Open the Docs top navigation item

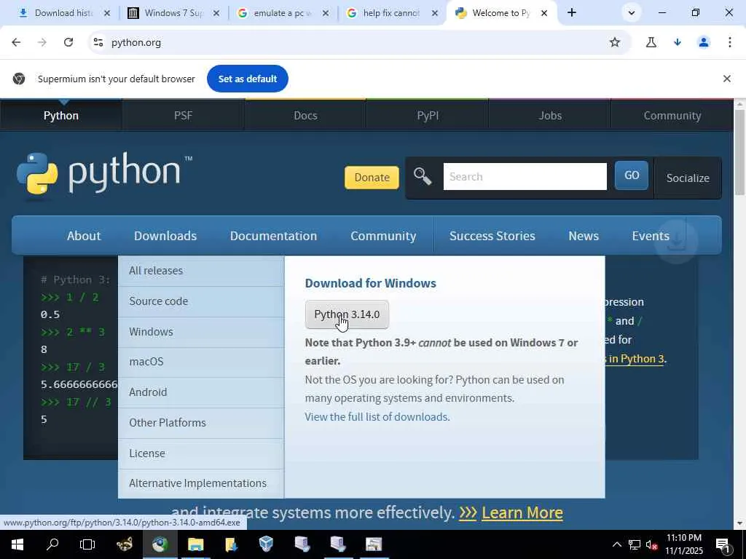point(305,116)
